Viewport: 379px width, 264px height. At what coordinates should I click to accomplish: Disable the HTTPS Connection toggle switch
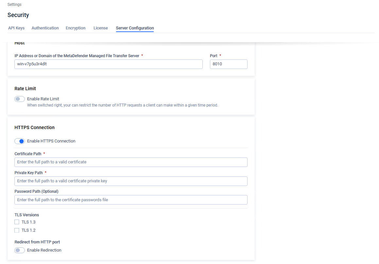pyautogui.click(x=20, y=141)
